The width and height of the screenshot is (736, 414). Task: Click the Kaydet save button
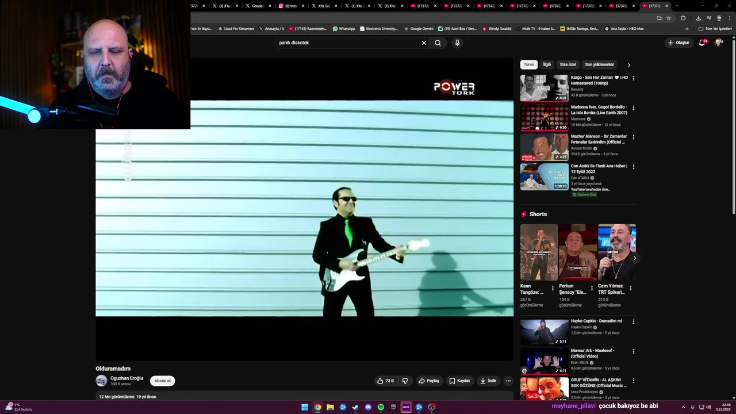point(459,381)
